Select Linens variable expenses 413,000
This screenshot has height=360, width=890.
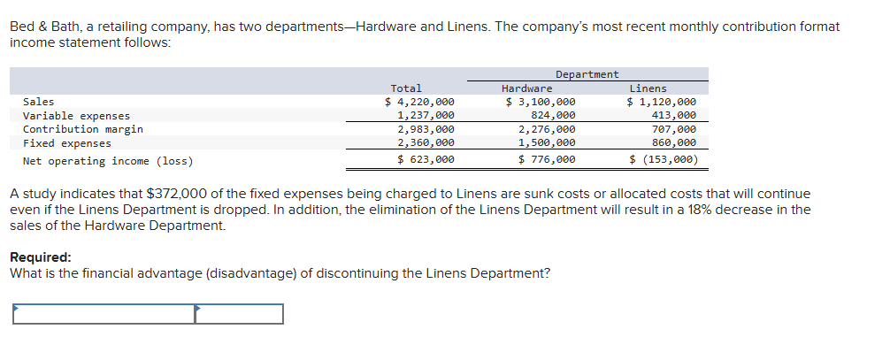click(674, 116)
